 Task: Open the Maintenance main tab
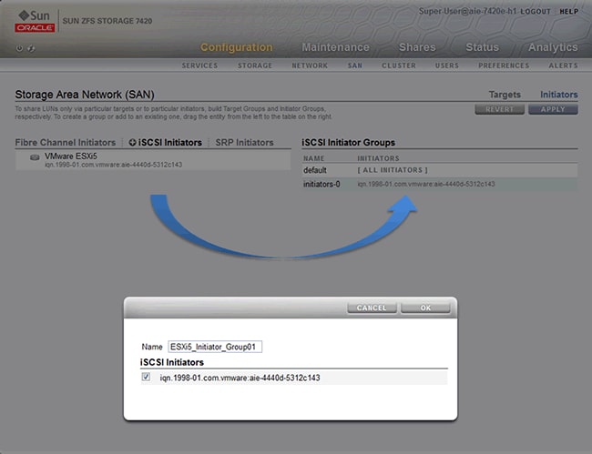(x=335, y=47)
